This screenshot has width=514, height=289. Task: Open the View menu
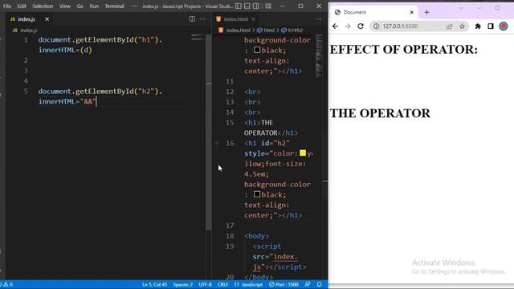(65, 6)
